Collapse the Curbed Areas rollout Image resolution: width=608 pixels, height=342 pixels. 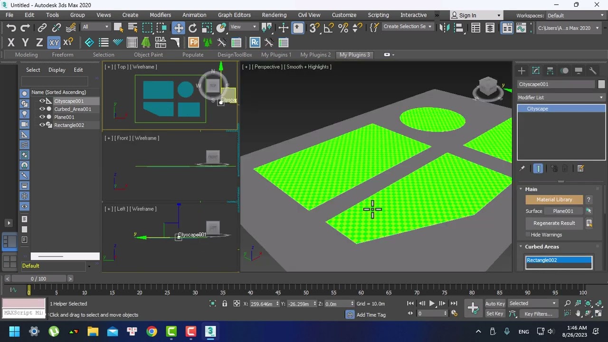click(542, 247)
